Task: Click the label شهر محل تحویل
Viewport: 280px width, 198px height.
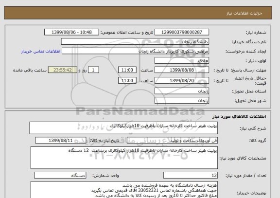Action: [x=250, y=101]
